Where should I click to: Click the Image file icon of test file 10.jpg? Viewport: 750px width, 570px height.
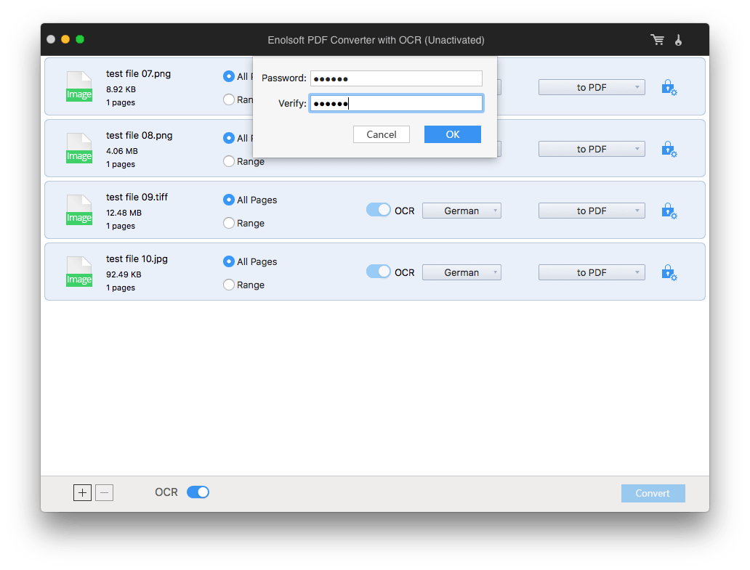click(x=79, y=272)
